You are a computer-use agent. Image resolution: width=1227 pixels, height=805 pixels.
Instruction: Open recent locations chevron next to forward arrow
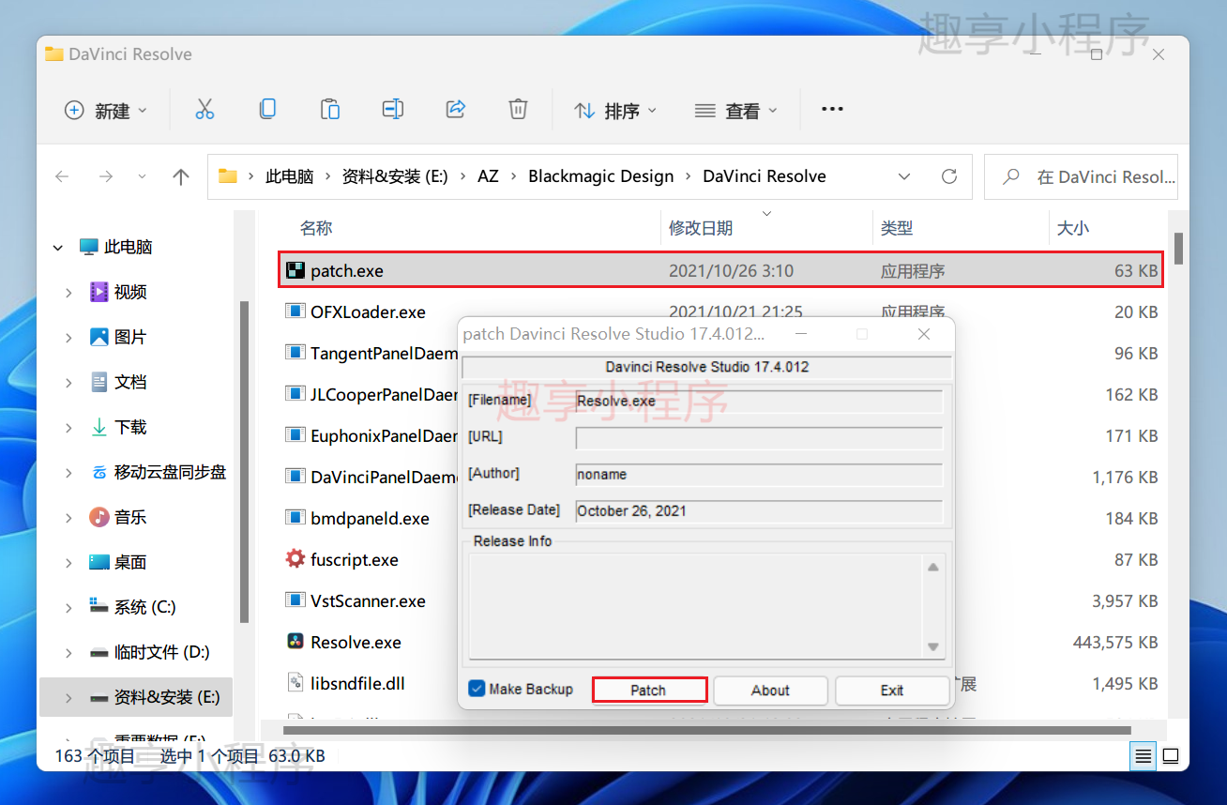(x=143, y=176)
